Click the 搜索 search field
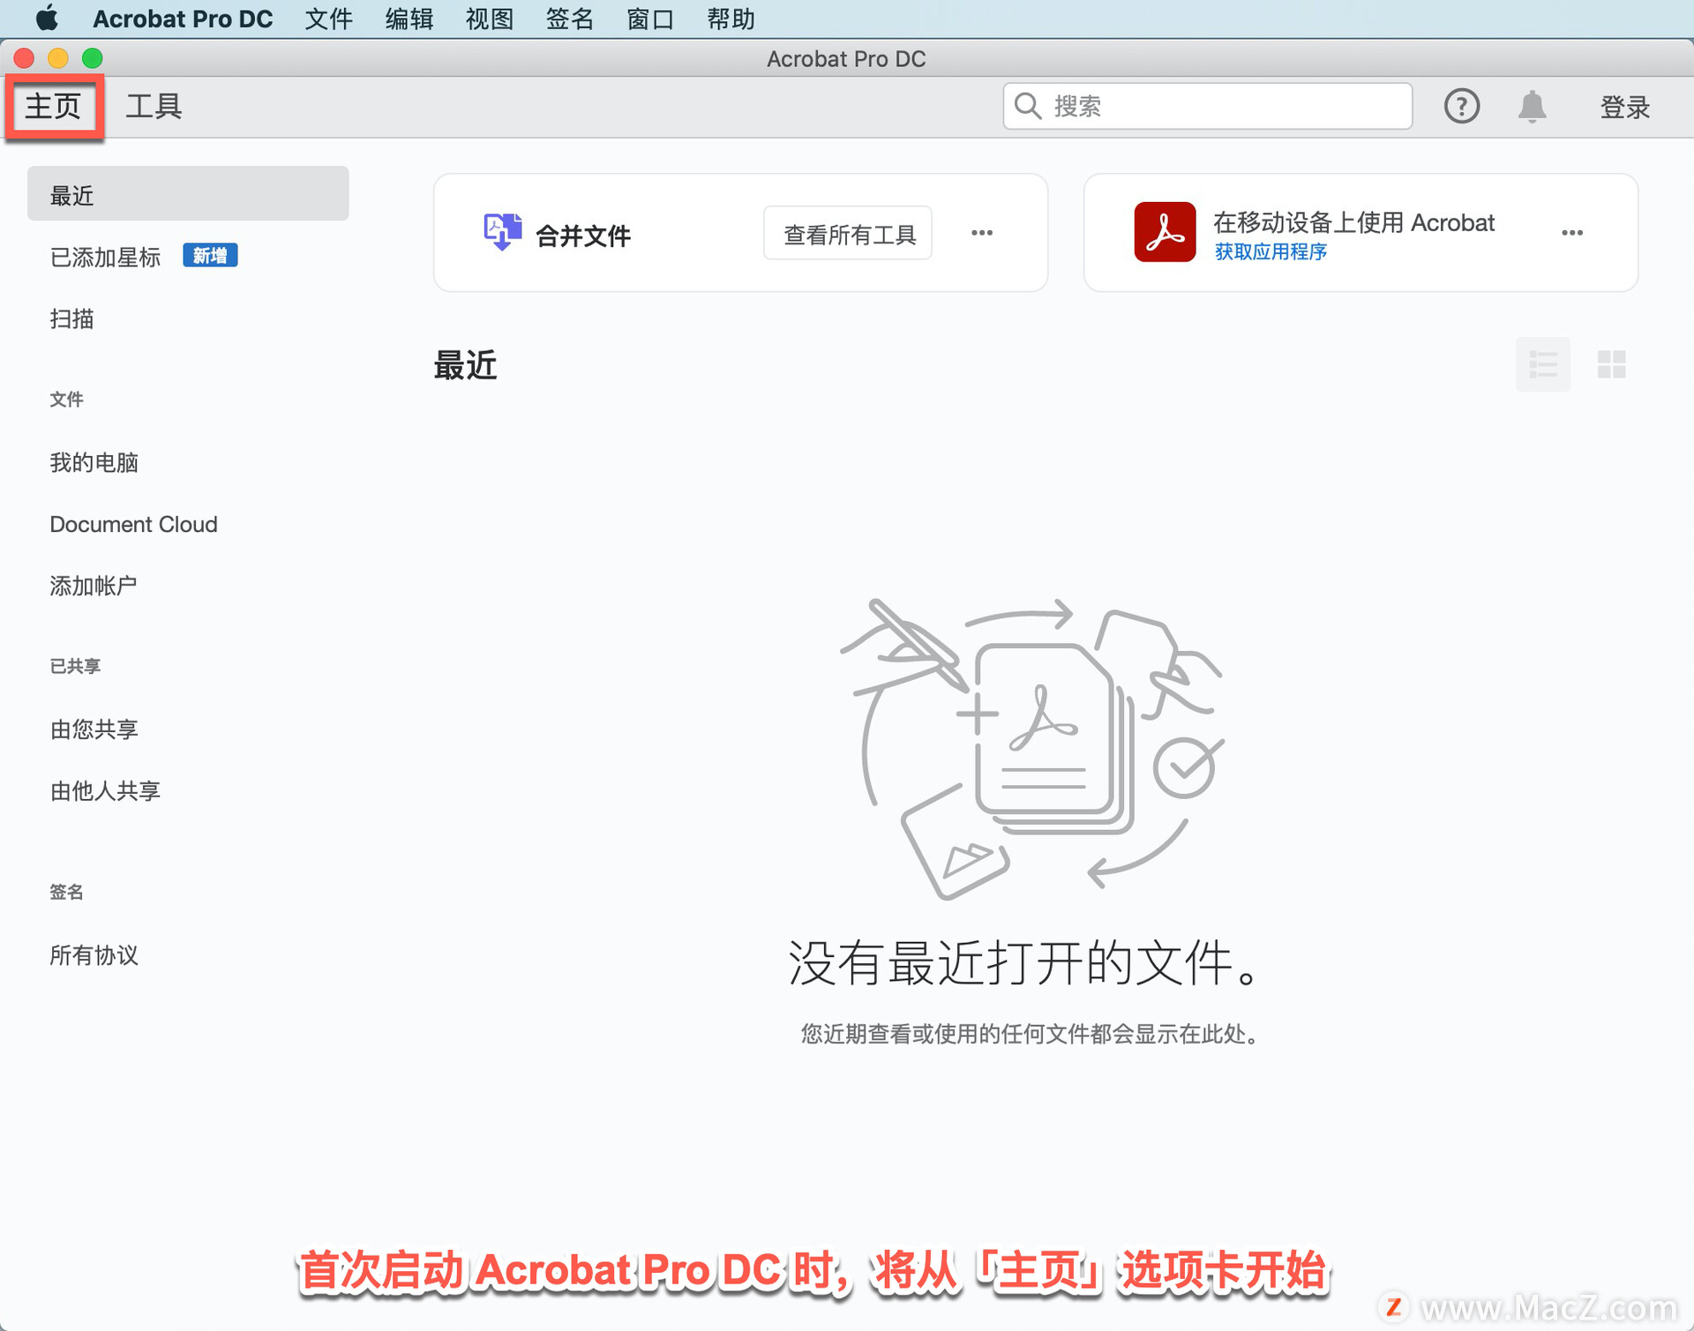 click(x=1207, y=107)
